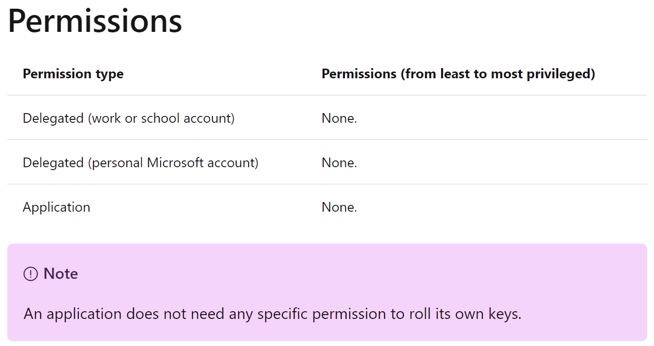Select the Permission type column header
This screenshot has width=654, height=346.
[x=73, y=74]
